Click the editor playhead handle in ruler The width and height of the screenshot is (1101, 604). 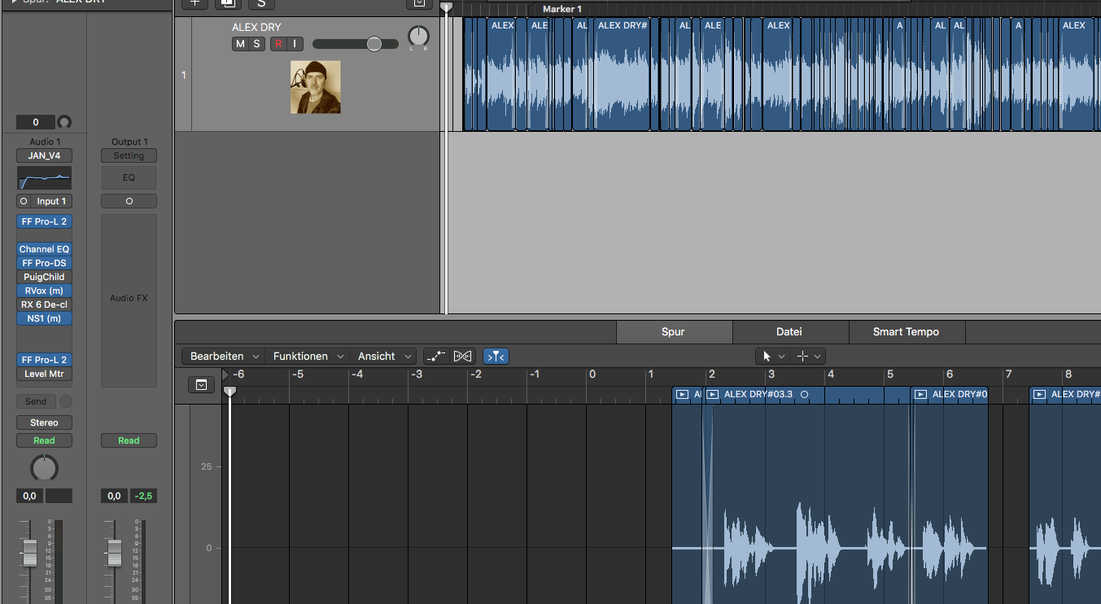[229, 391]
